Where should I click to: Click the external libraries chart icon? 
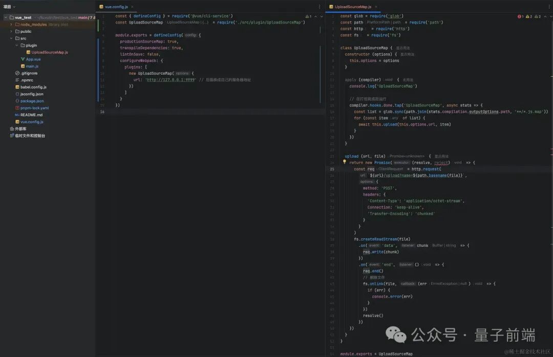coord(12,129)
